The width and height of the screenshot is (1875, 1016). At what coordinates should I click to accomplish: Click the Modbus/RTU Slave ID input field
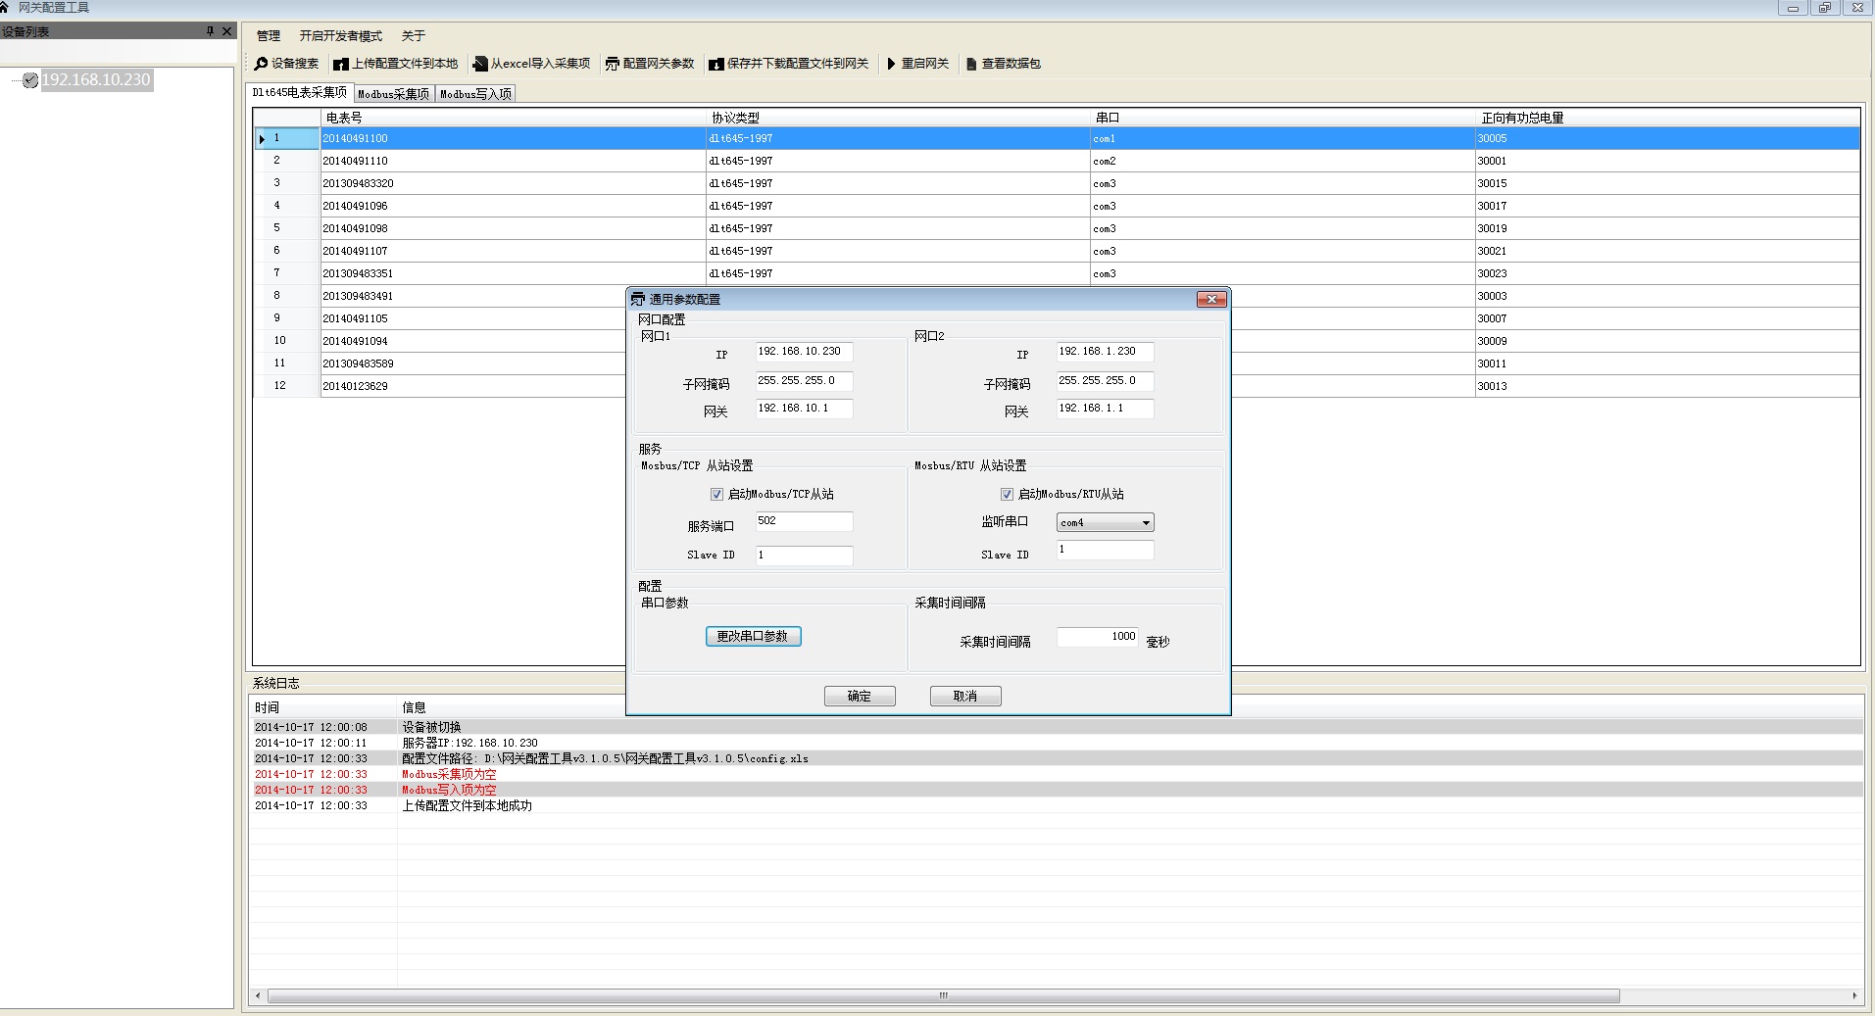[1105, 551]
